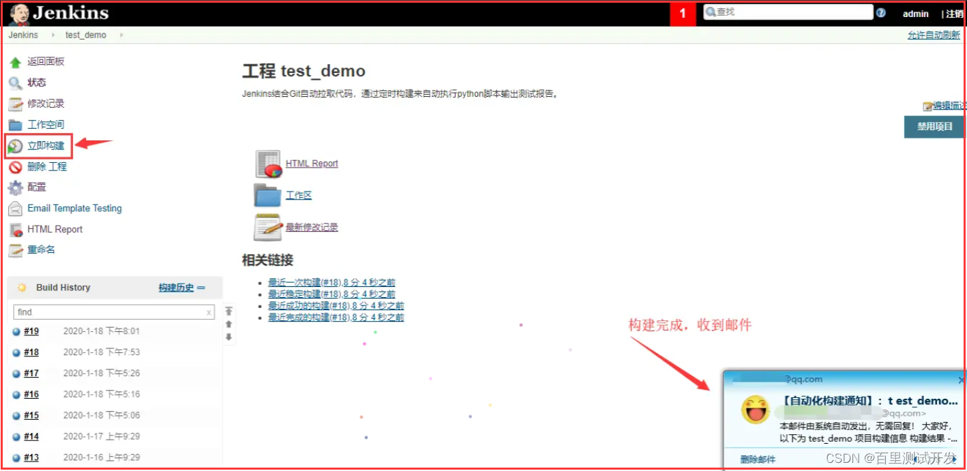Clear the find box with the x
Viewport: 967px width, 471px height.
tap(209, 313)
